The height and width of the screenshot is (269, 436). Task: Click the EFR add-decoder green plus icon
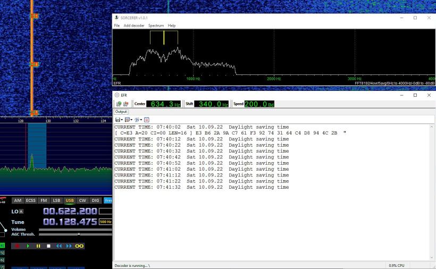click(x=119, y=104)
